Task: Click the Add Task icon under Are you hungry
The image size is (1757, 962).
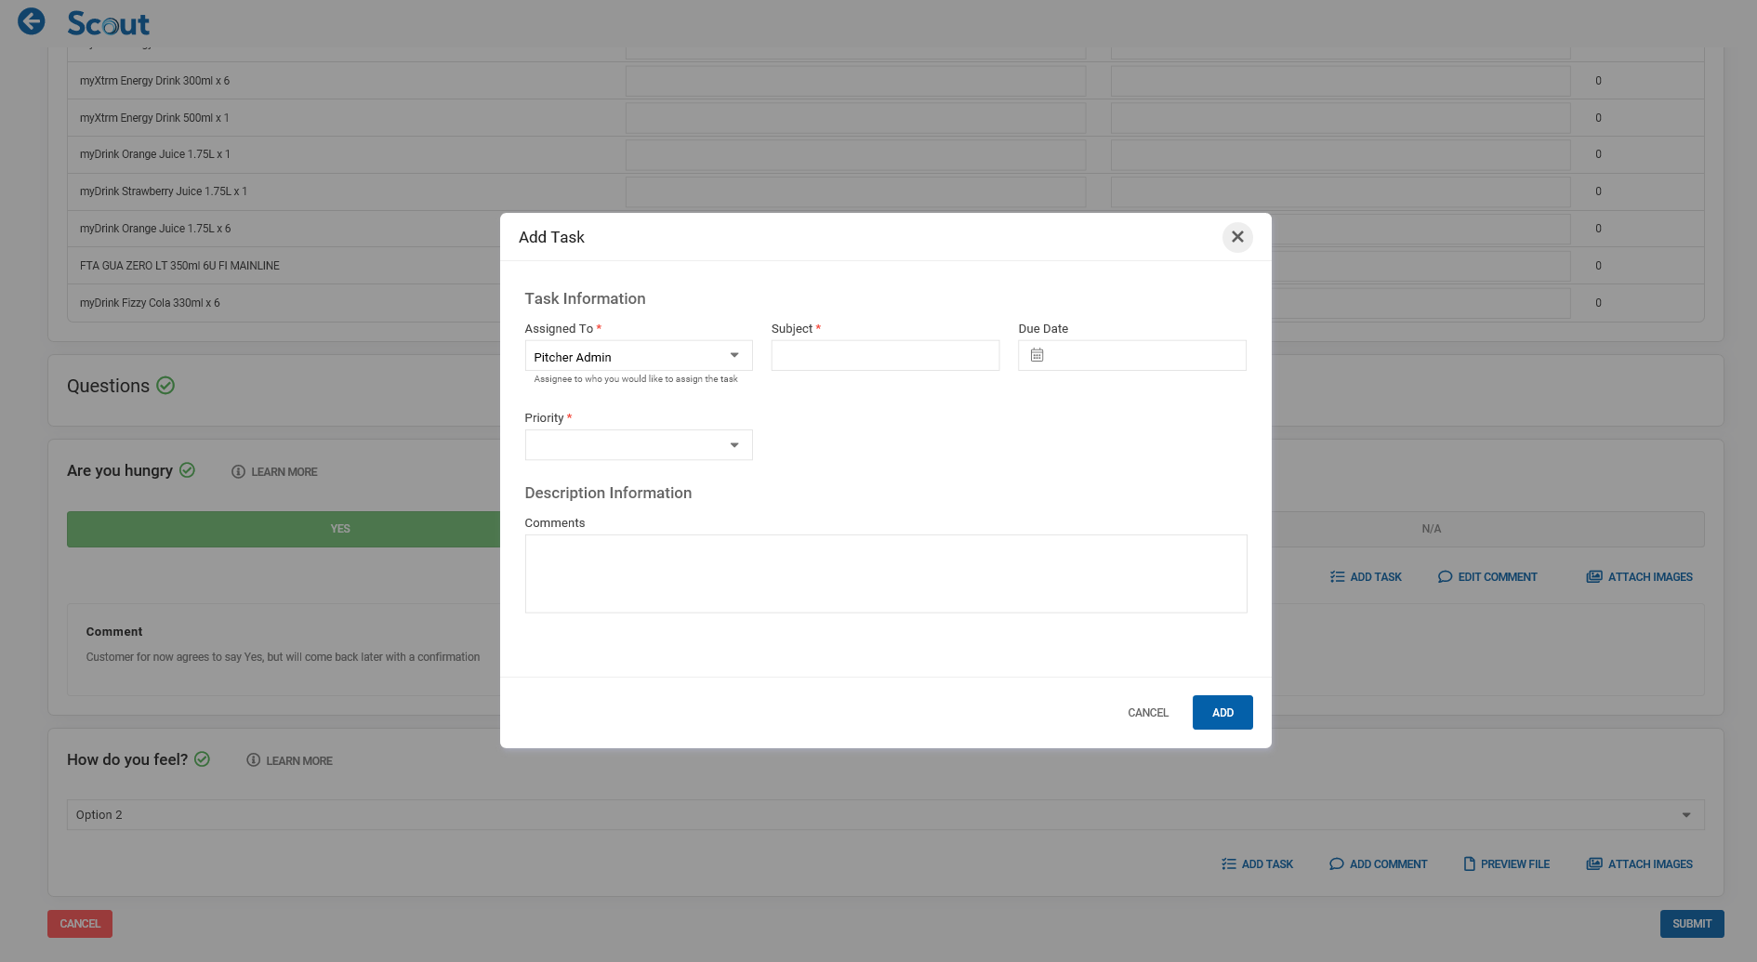Action: click(1337, 577)
